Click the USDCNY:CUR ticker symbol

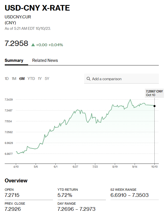point(18,17)
